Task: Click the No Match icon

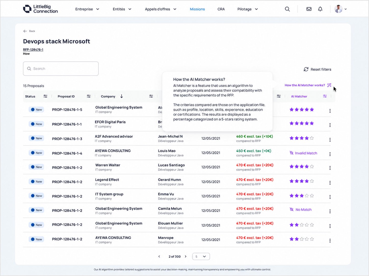Action: pyautogui.click(x=292, y=209)
